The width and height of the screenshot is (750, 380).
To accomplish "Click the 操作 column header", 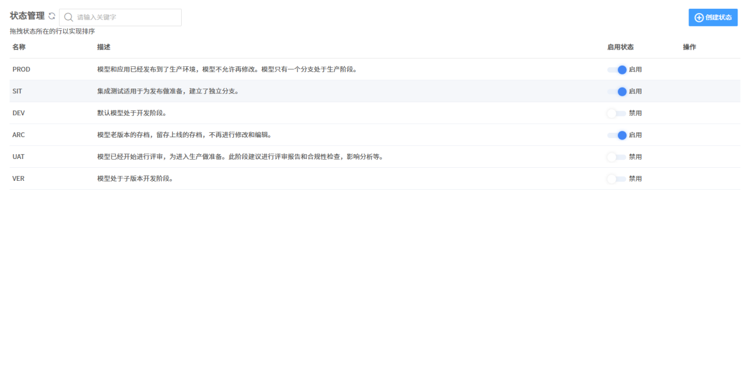I will pyautogui.click(x=689, y=47).
